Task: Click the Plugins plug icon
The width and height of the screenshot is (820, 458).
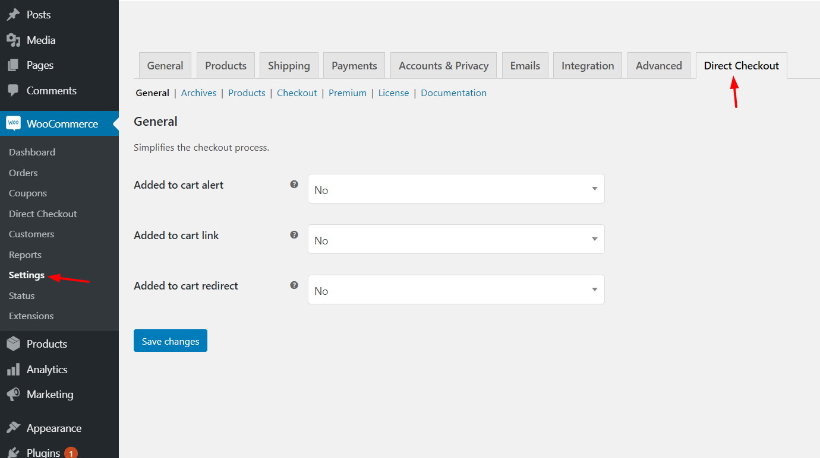Action: pyautogui.click(x=13, y=453)
